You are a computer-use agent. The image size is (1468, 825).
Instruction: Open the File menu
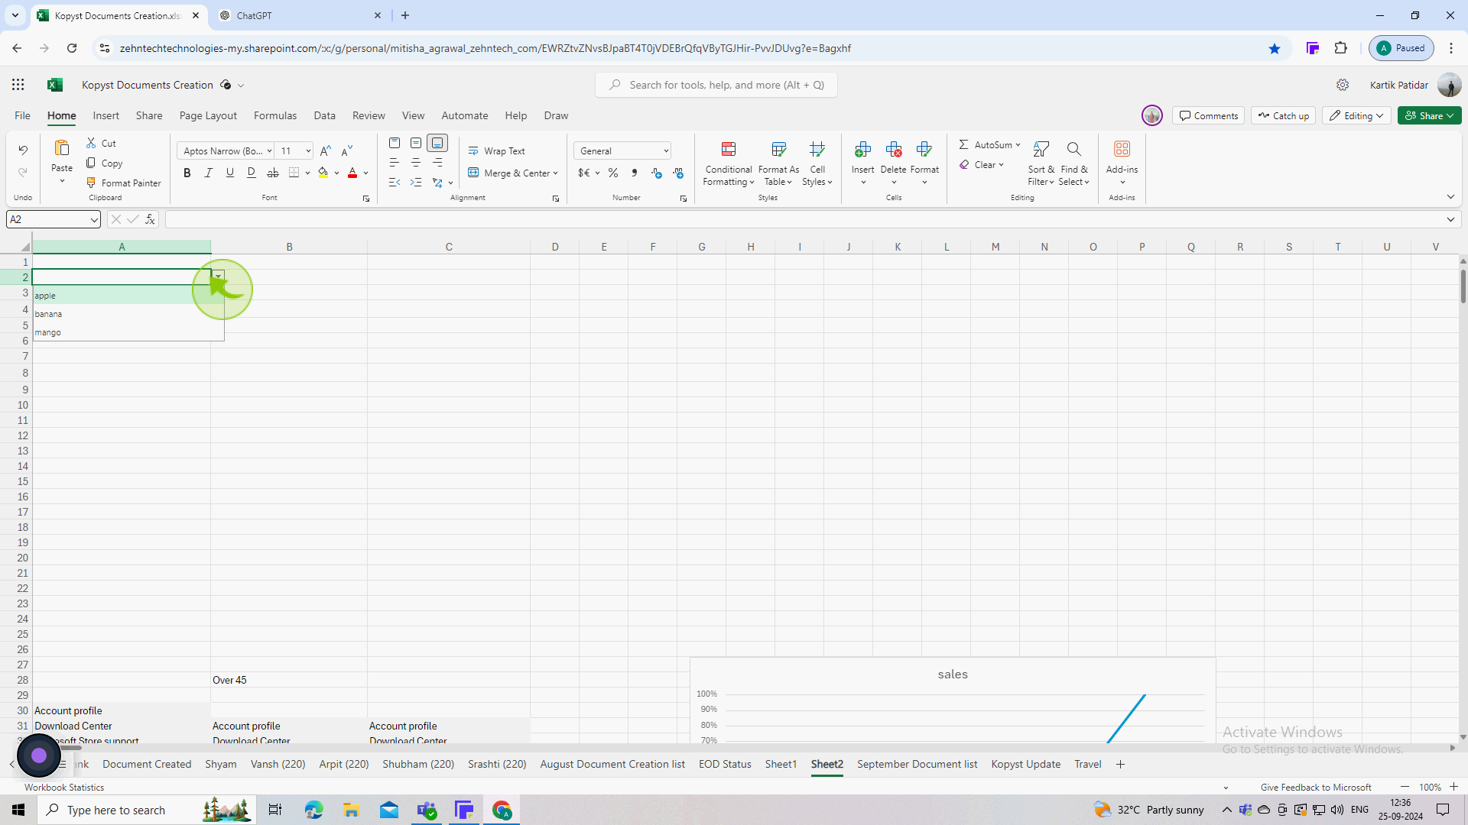coord(22,115)
